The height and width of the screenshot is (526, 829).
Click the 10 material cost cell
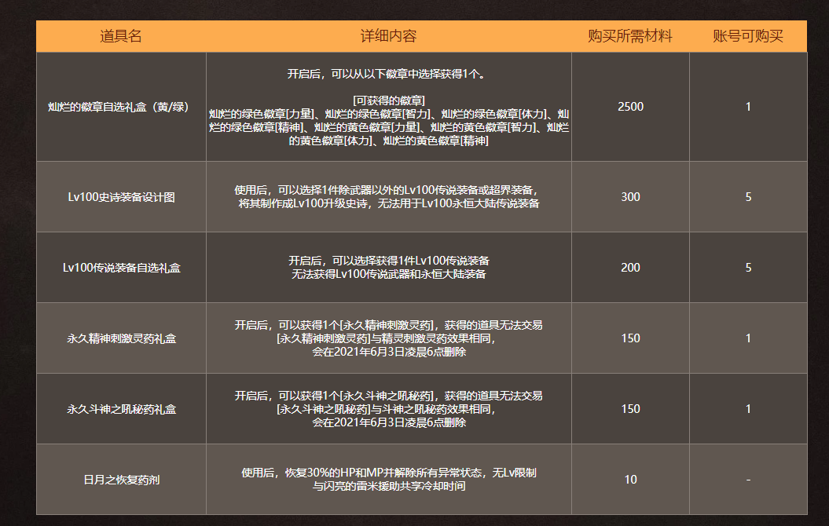[630, 480]
